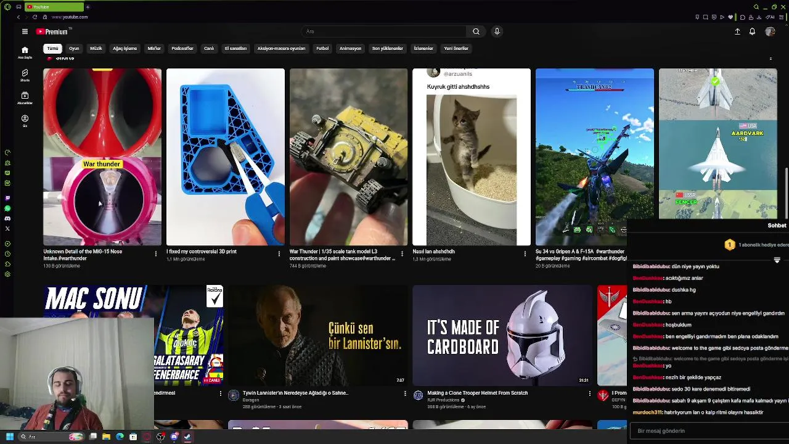Screen dimensions: 789x444
Task: Select the Canlı filter chip
Action: coord(209,48)
